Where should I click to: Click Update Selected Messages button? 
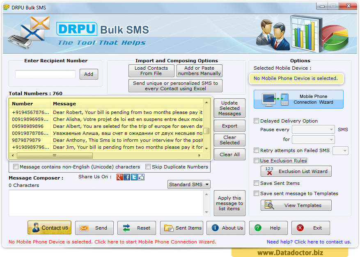[x=229, y=108]
